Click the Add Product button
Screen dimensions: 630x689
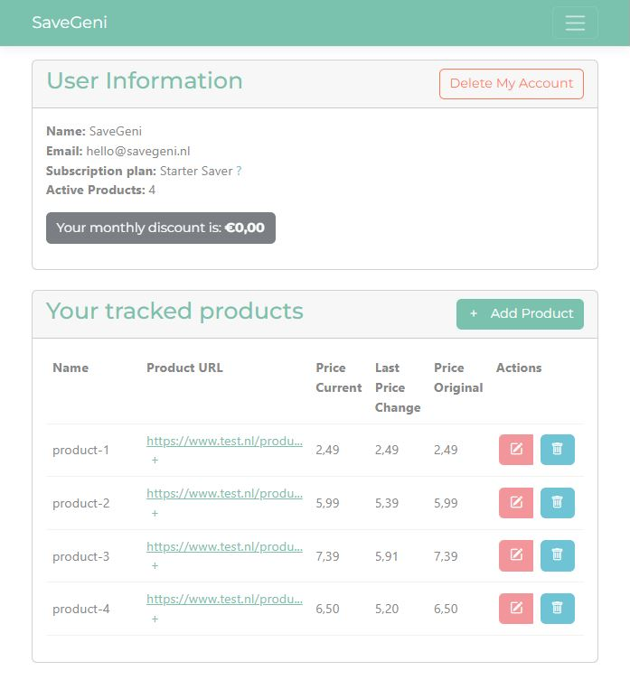pos(520,314)
